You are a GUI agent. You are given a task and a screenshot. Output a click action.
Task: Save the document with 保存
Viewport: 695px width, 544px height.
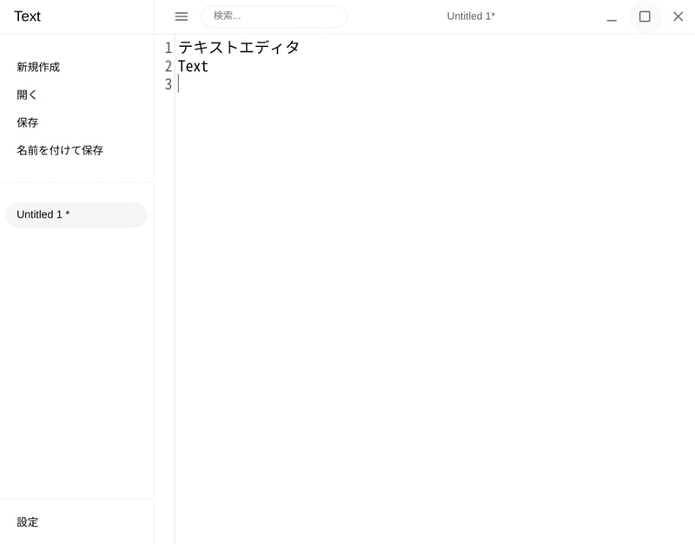[x=25, y=122]
